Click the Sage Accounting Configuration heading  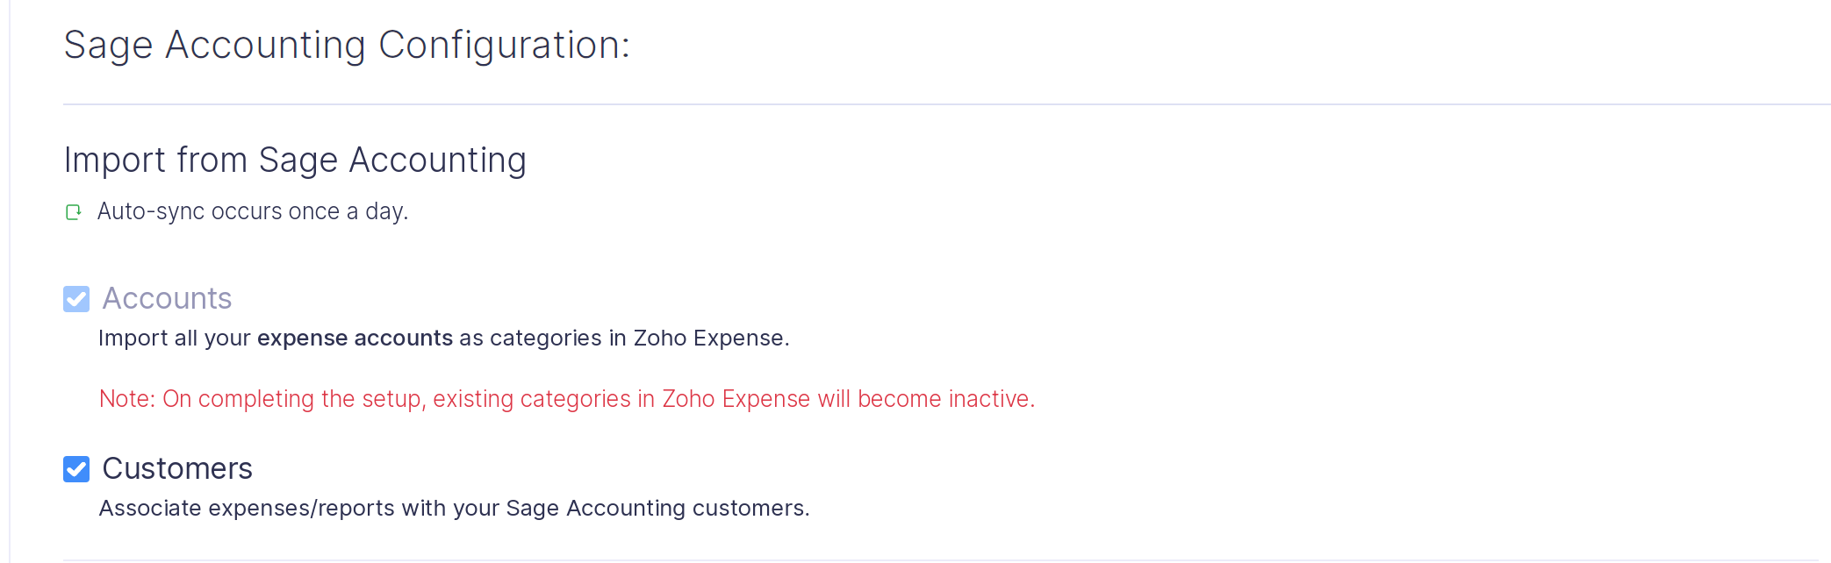click(x=347, y=46)
